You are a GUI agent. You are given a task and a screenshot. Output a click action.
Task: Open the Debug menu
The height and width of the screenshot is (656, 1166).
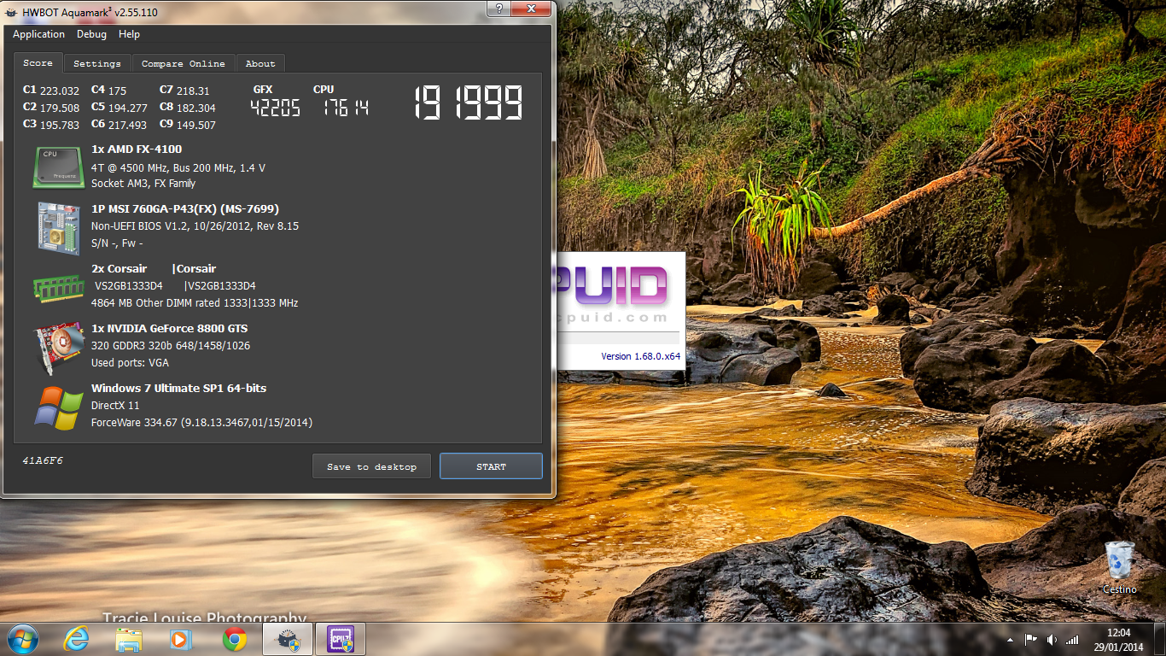click(x=91, y=34)
